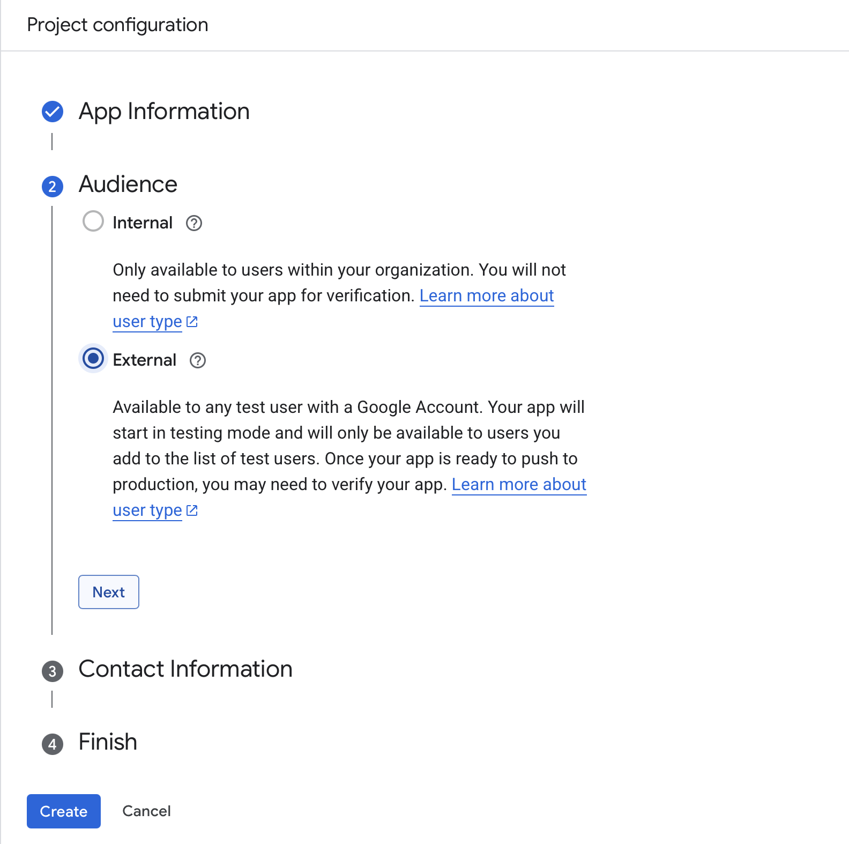Image resolution: width=849 pixels, height=844 pixels.
Task: Open Learn more link in Internal description
Action: 486,296
